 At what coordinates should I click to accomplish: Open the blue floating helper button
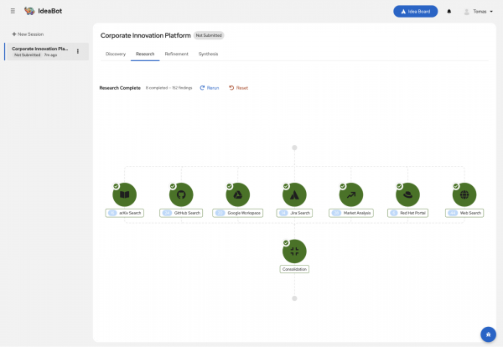coord(488,334)
